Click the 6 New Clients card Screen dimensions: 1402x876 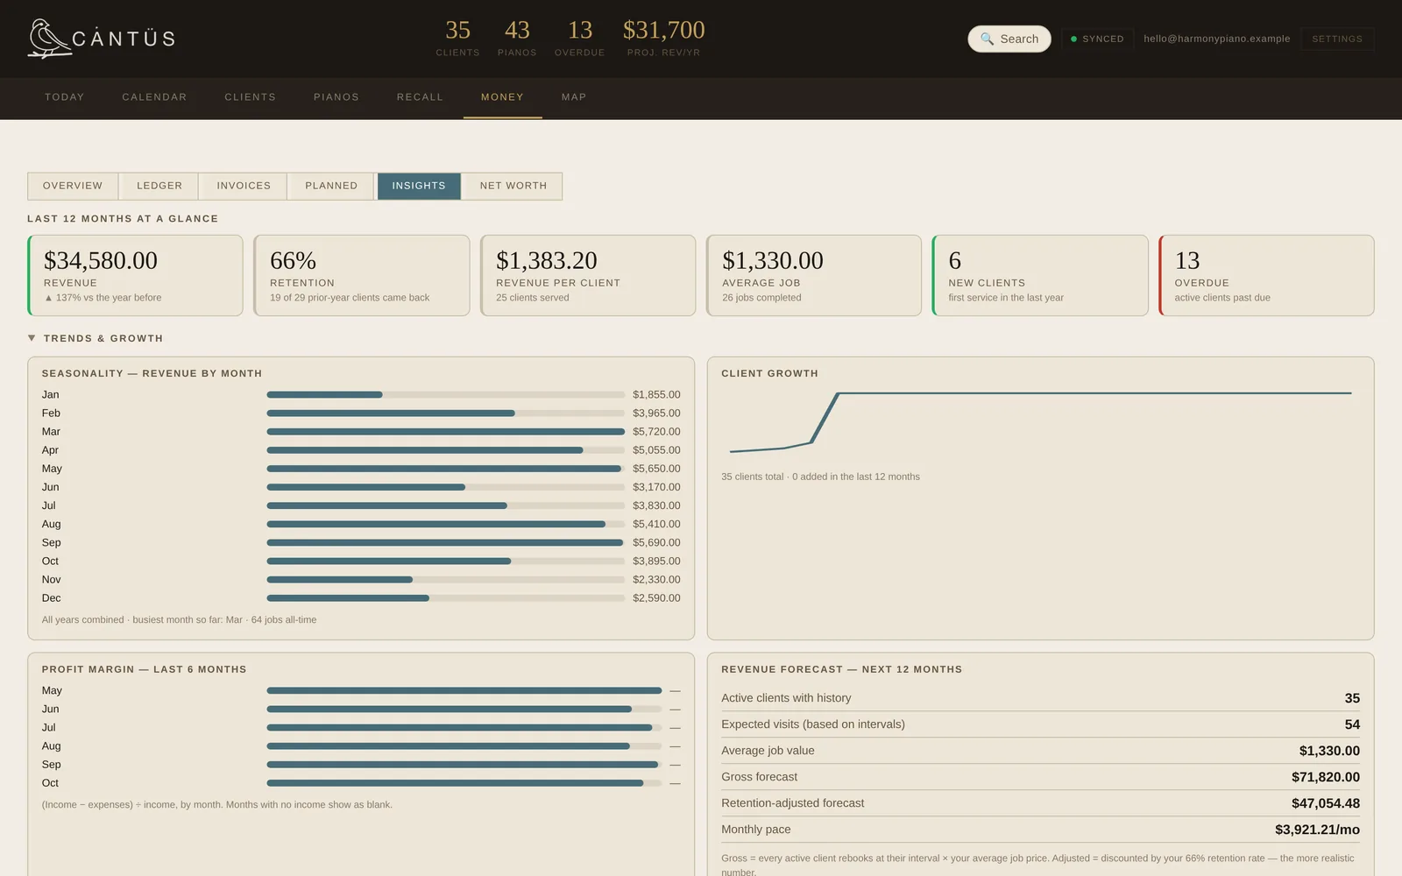point(1040,275)
